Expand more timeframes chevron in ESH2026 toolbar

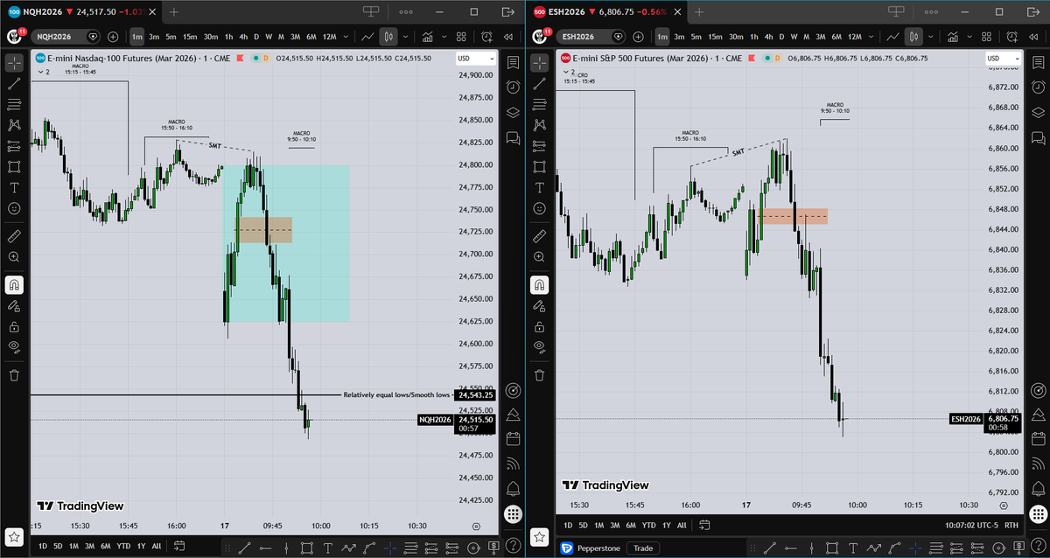pyautogui.click(x=870, y=37)
